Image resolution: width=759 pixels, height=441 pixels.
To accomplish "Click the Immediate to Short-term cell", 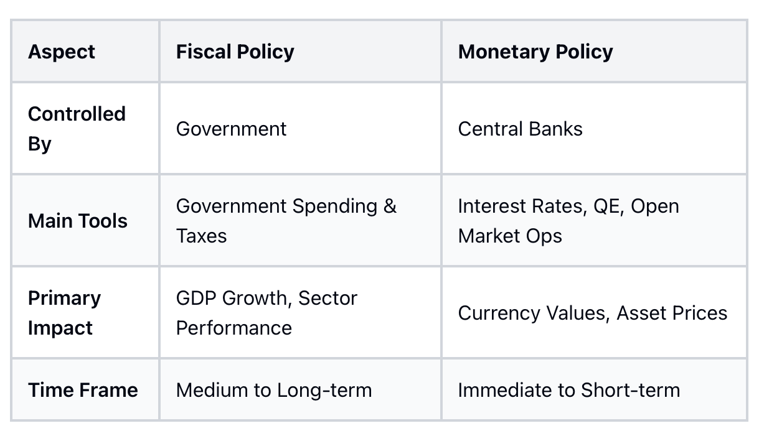I will click(594, 389).
